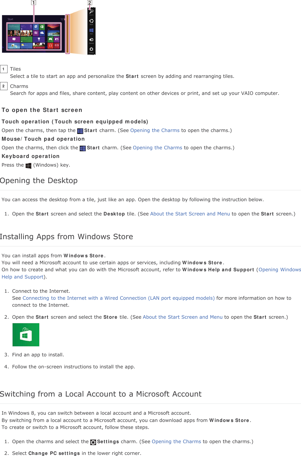Click the Start charm icon in the touch operation line
301x456 pixels.
(x=80, y=131)
